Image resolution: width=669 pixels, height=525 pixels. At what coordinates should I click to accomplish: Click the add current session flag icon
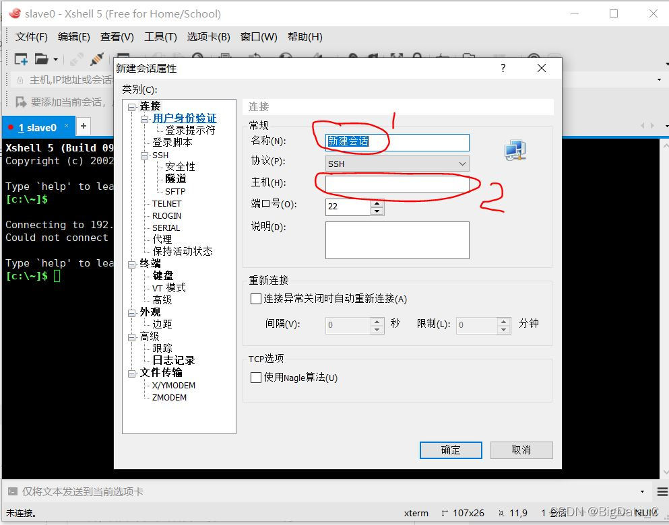[20, 102]
